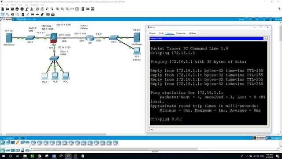
Task: Click the ping 8.8. command prompt line
Action: tap(166, 119)
